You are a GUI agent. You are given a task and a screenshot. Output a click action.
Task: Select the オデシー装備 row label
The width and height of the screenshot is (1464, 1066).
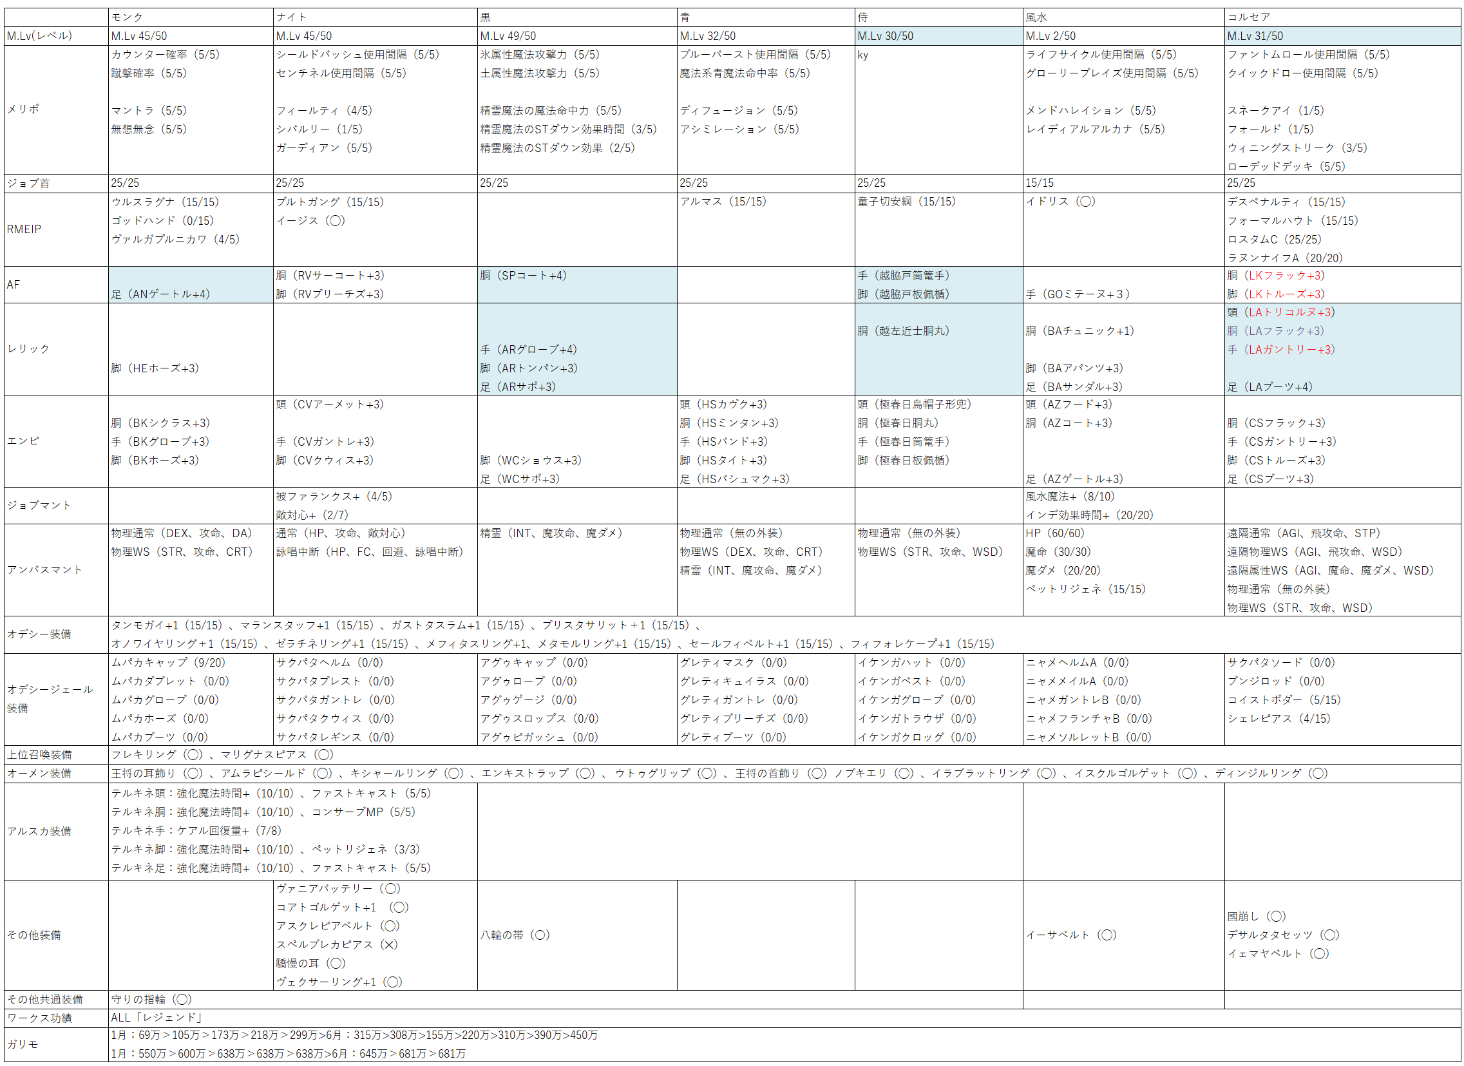pos(39,634)
